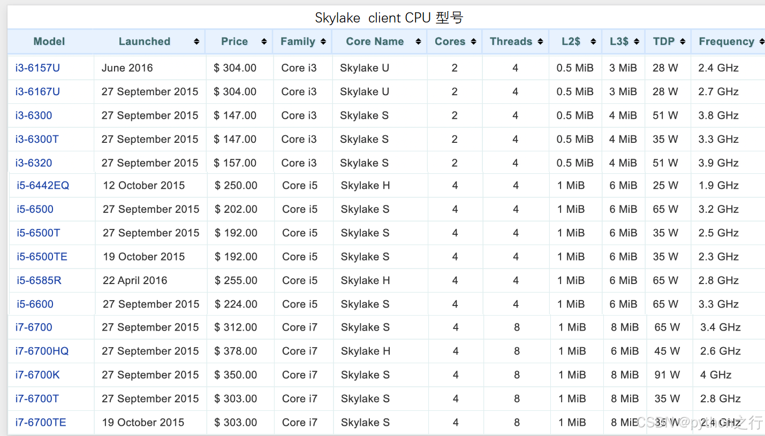Select '3.4 GHz' frequency cell

click(x=721, y=327)
